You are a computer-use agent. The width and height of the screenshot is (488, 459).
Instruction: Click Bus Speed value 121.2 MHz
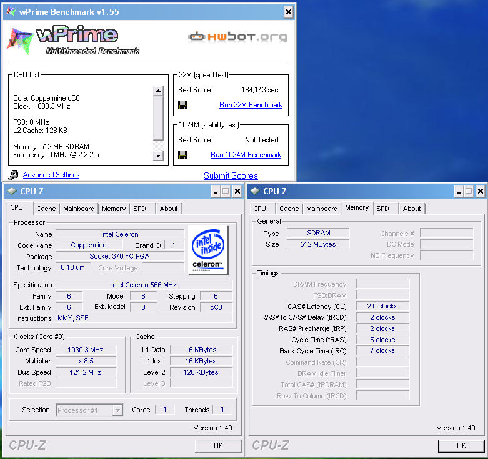click(x=86, y=372)
